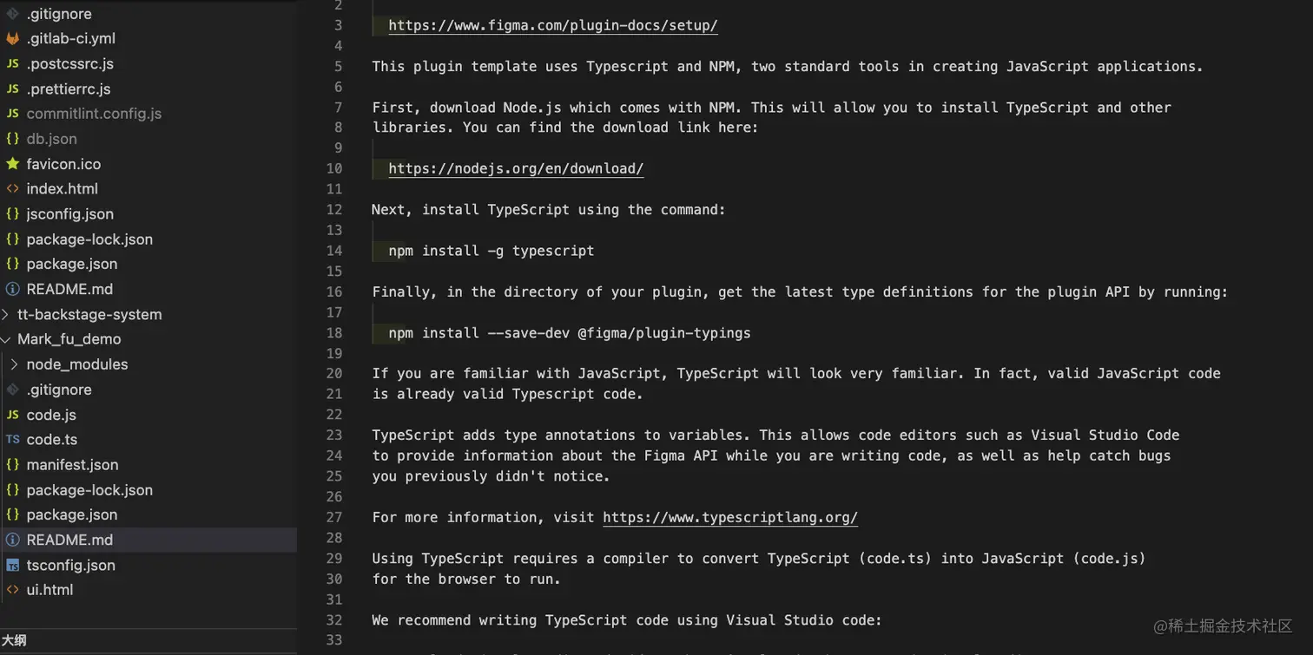Click the braces icon next to db.json
This screenshot has height=655, width=1313.
[12, 139]
